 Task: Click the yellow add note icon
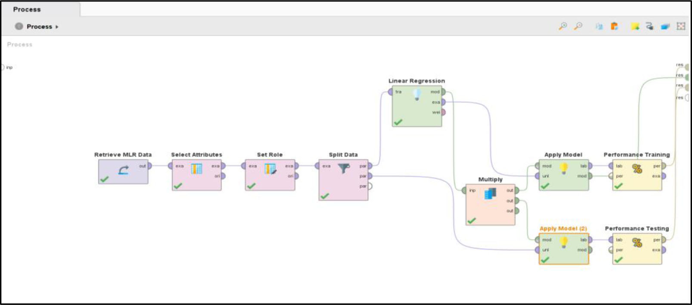[634, 26]
